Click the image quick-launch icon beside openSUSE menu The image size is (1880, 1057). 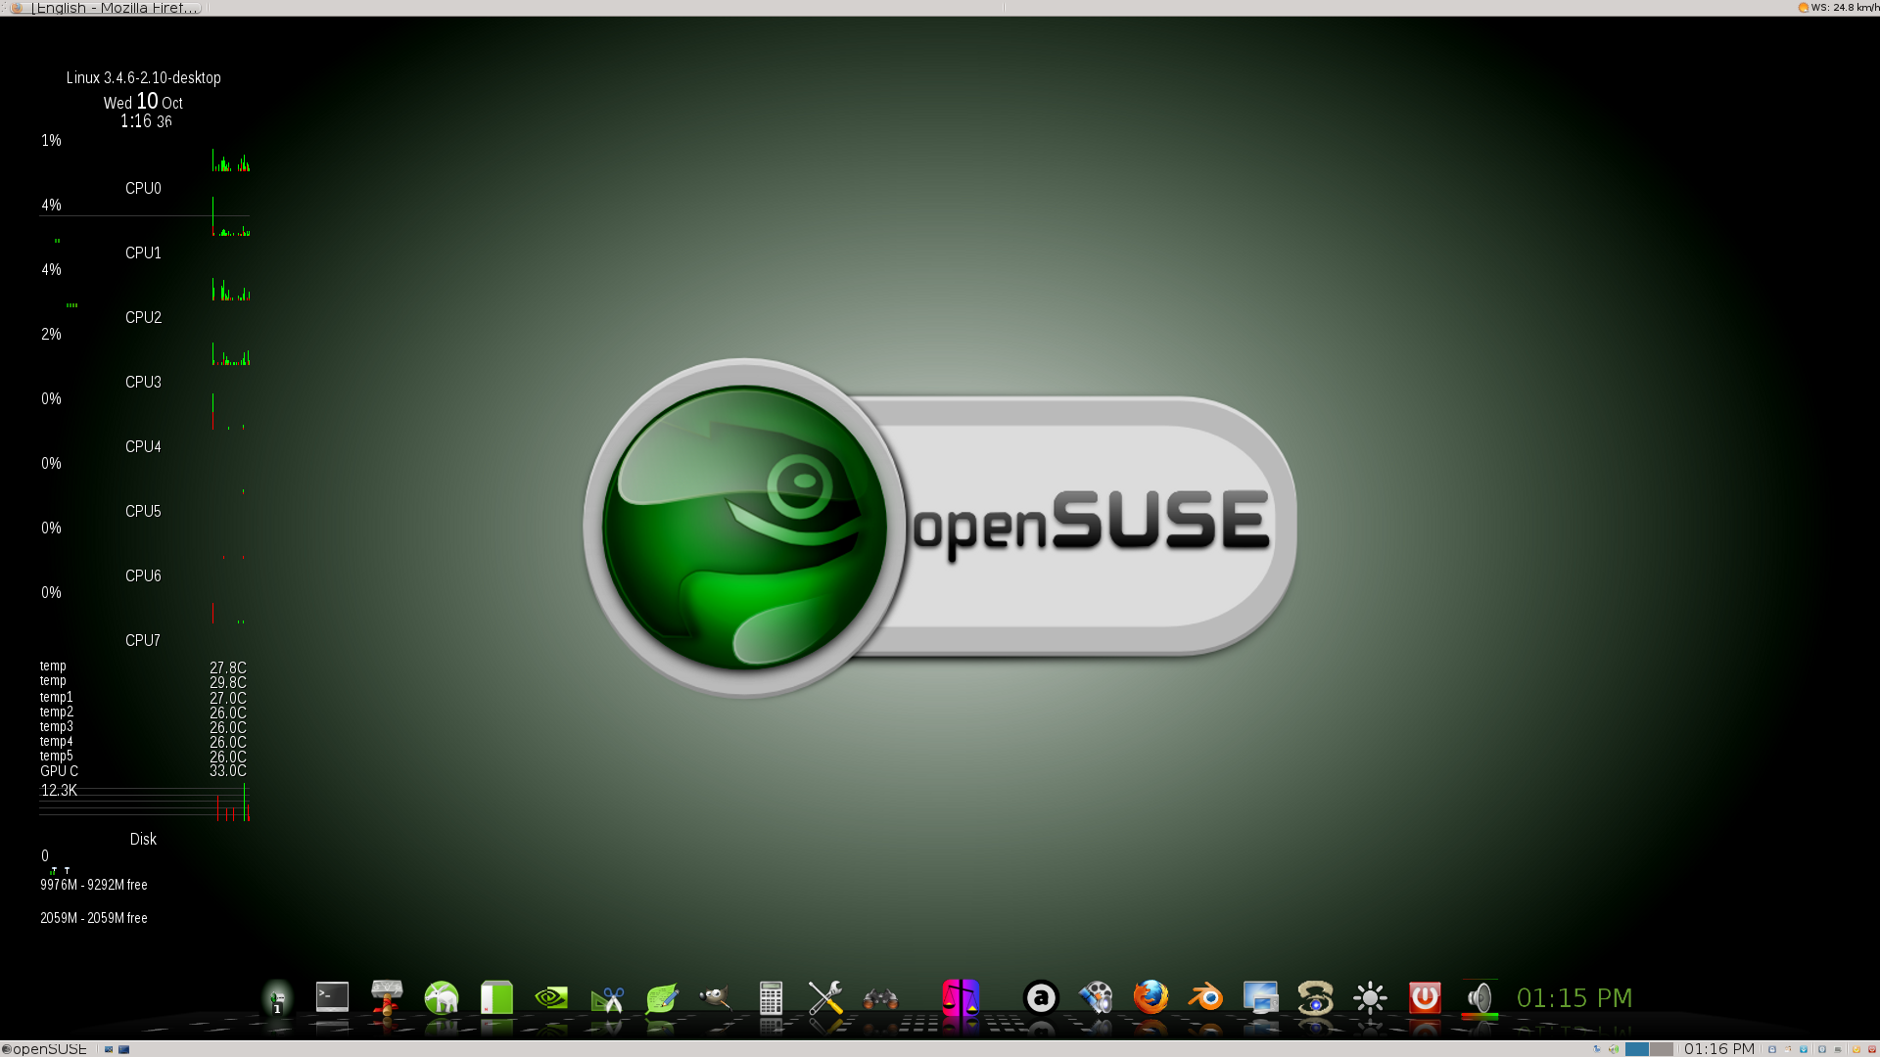(x=109, y=1049)
